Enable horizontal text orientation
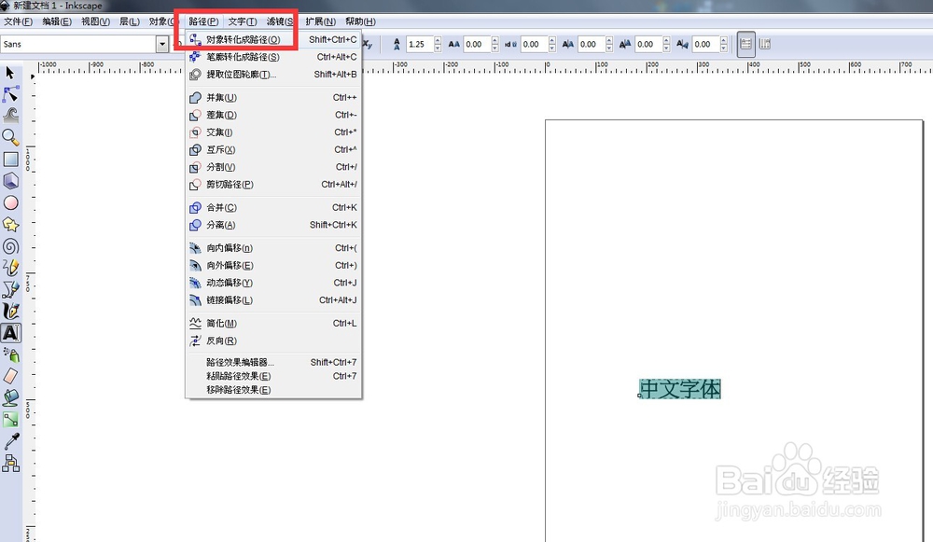 point(745,44)
